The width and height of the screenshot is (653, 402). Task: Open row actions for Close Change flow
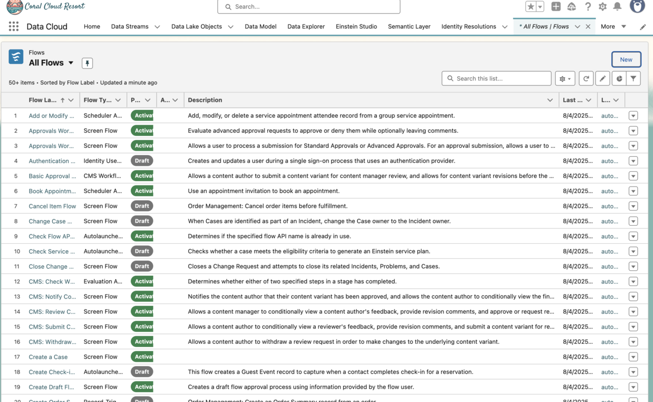click(633, 267)
